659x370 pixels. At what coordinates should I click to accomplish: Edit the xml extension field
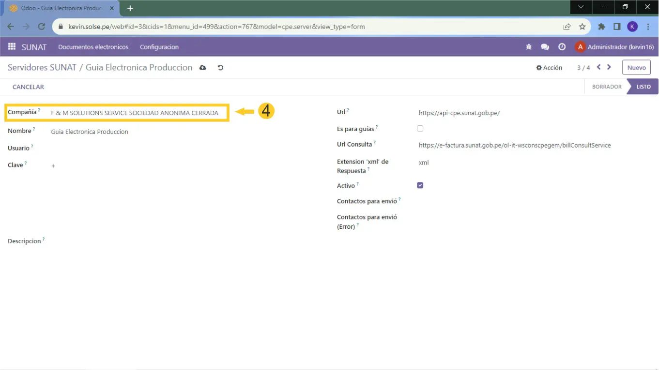tap(535, 163)
